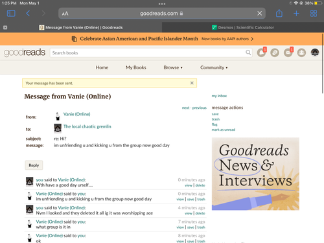The height and width of the screenshot is (243, 324).
Task: Trash the 0 minutes ago Vanie message
Action: pyautogui.click(x=201, y=200)
